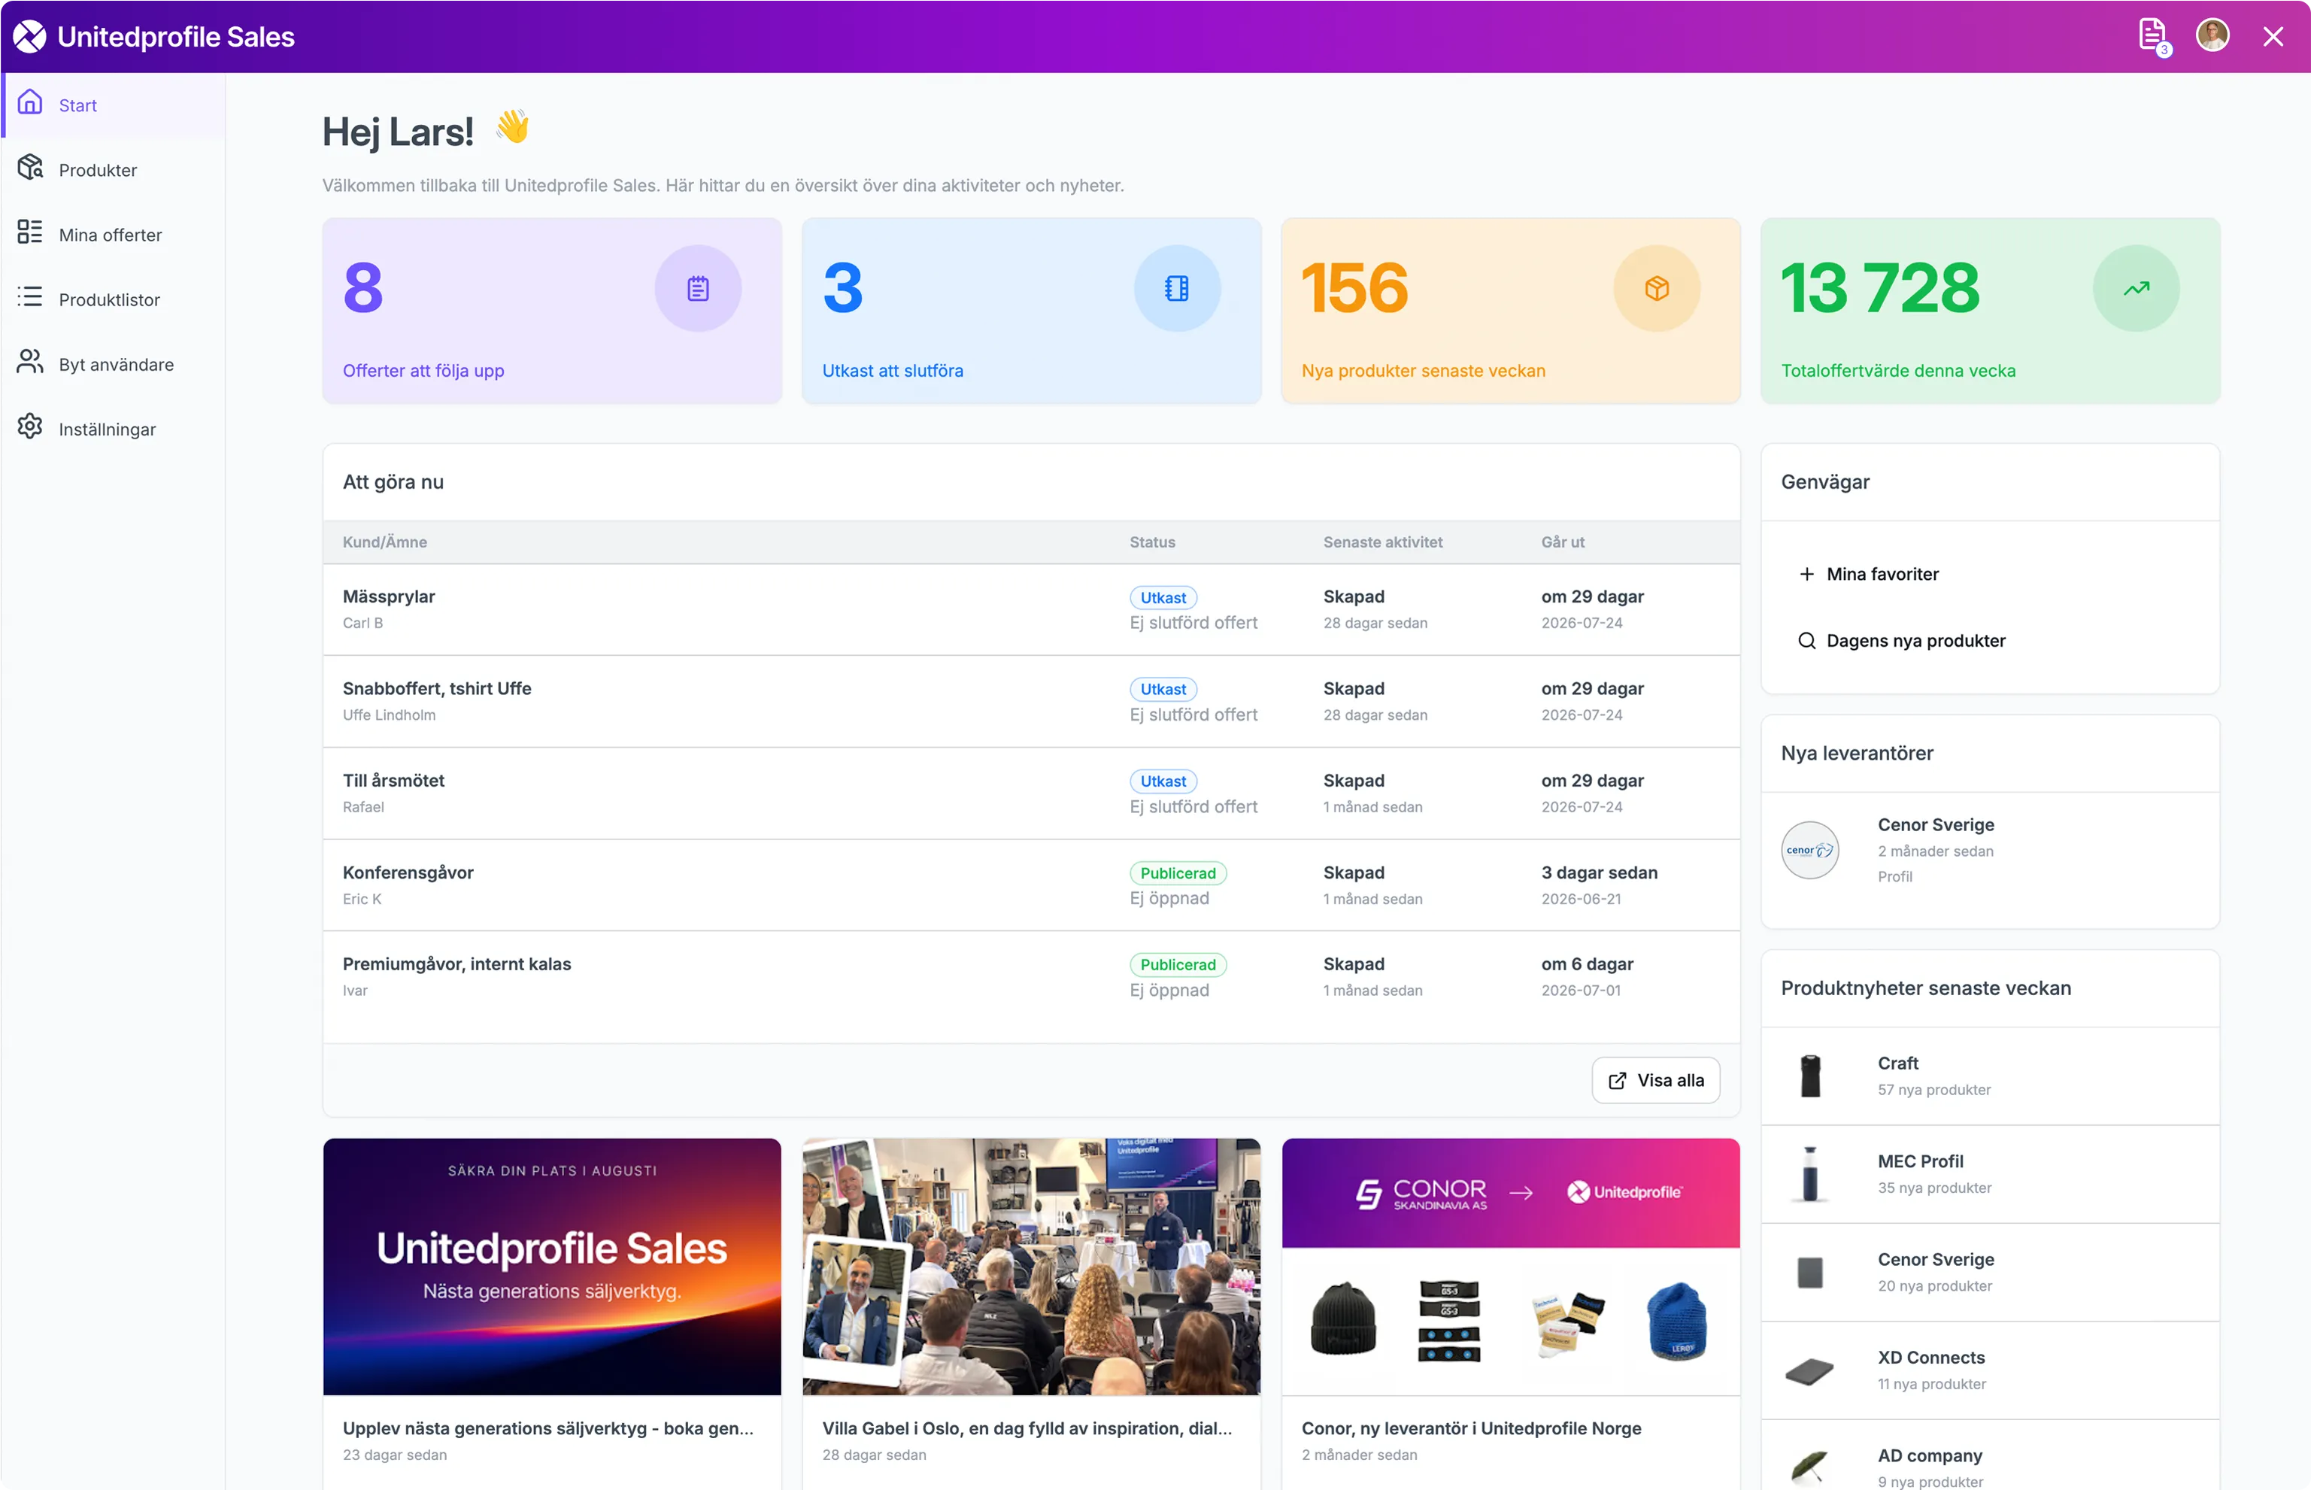Screen dimensions: 2311x1490
Task: Open Produktlistor in the sidebar
Action: point(114,299)
